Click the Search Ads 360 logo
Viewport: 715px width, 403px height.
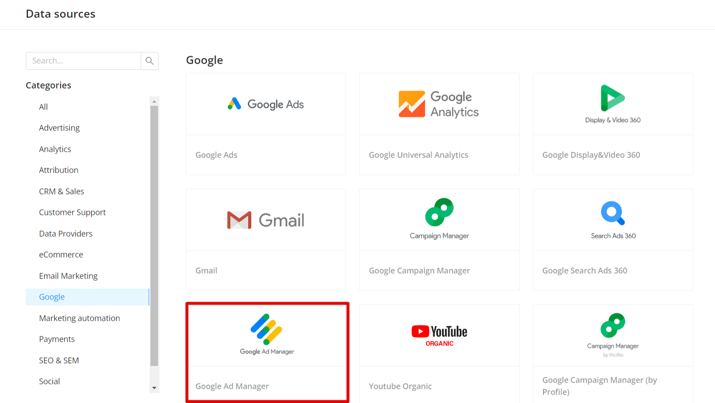(x=613, y=220)
